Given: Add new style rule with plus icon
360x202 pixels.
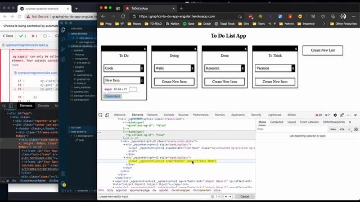Looking at the screenshot, I should [349, 130].
